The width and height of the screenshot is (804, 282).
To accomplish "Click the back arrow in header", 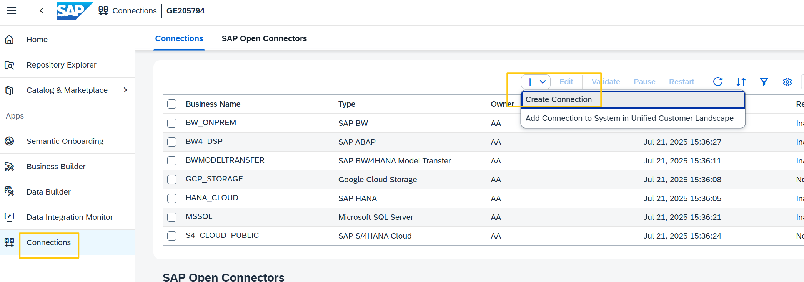I will (x=42, y=11).
